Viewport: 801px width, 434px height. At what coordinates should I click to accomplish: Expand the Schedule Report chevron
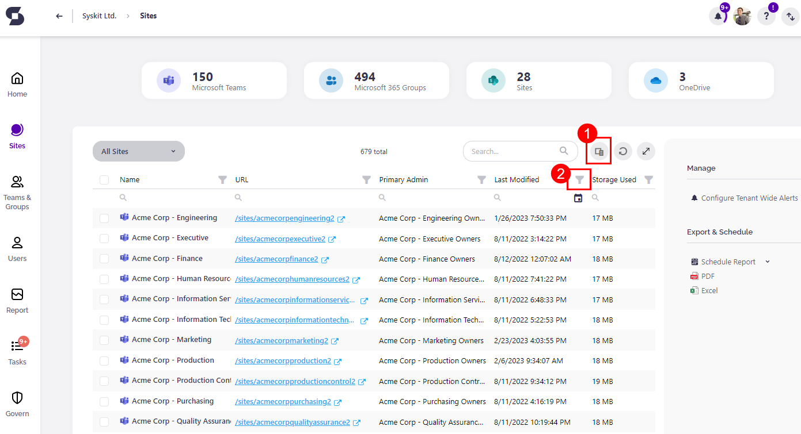click(767, 262)
